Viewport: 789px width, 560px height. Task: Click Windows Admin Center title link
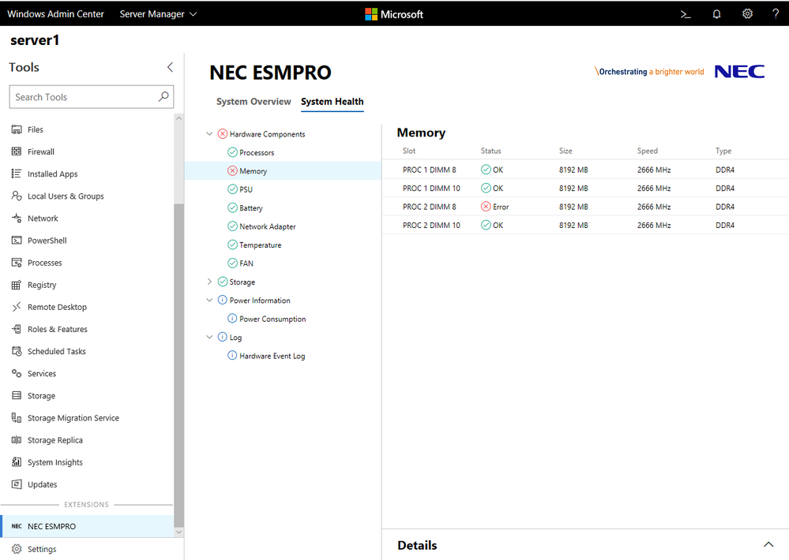point(55,14)
